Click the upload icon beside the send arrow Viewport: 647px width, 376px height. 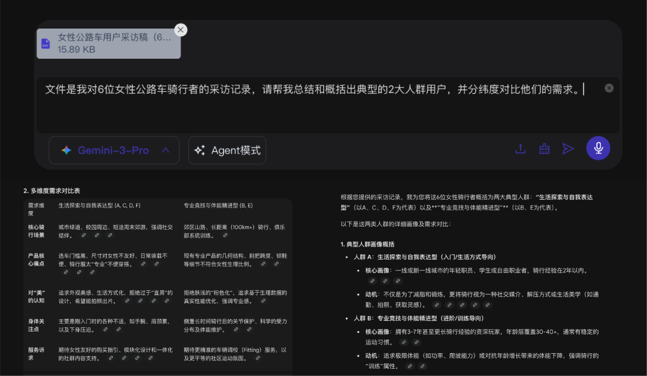tap(520, 148)
